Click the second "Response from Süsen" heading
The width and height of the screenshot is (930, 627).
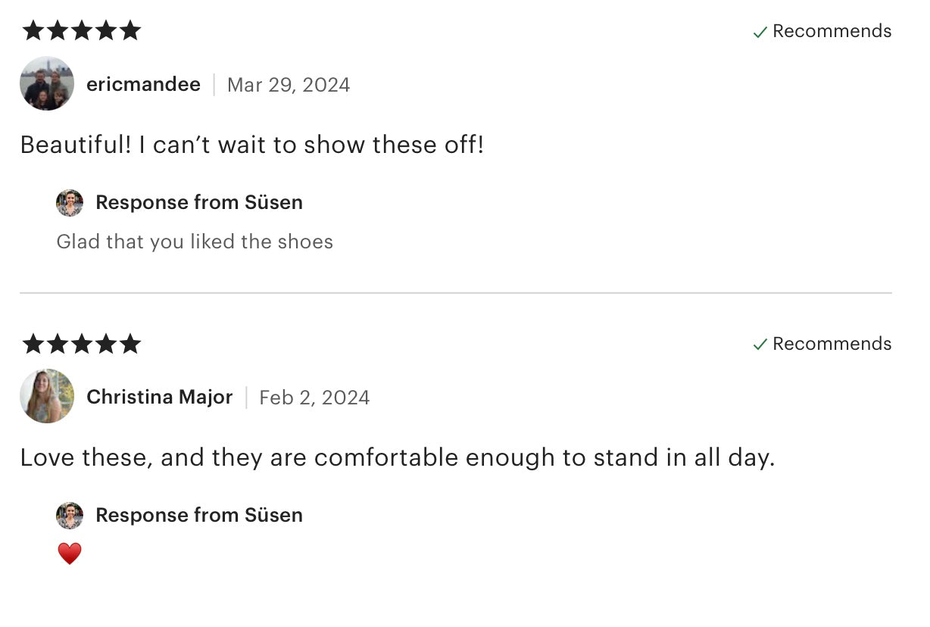(198, 515)
